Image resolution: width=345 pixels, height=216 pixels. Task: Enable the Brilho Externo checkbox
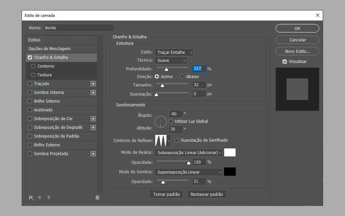pyautogui.click(x=30, y=145)
